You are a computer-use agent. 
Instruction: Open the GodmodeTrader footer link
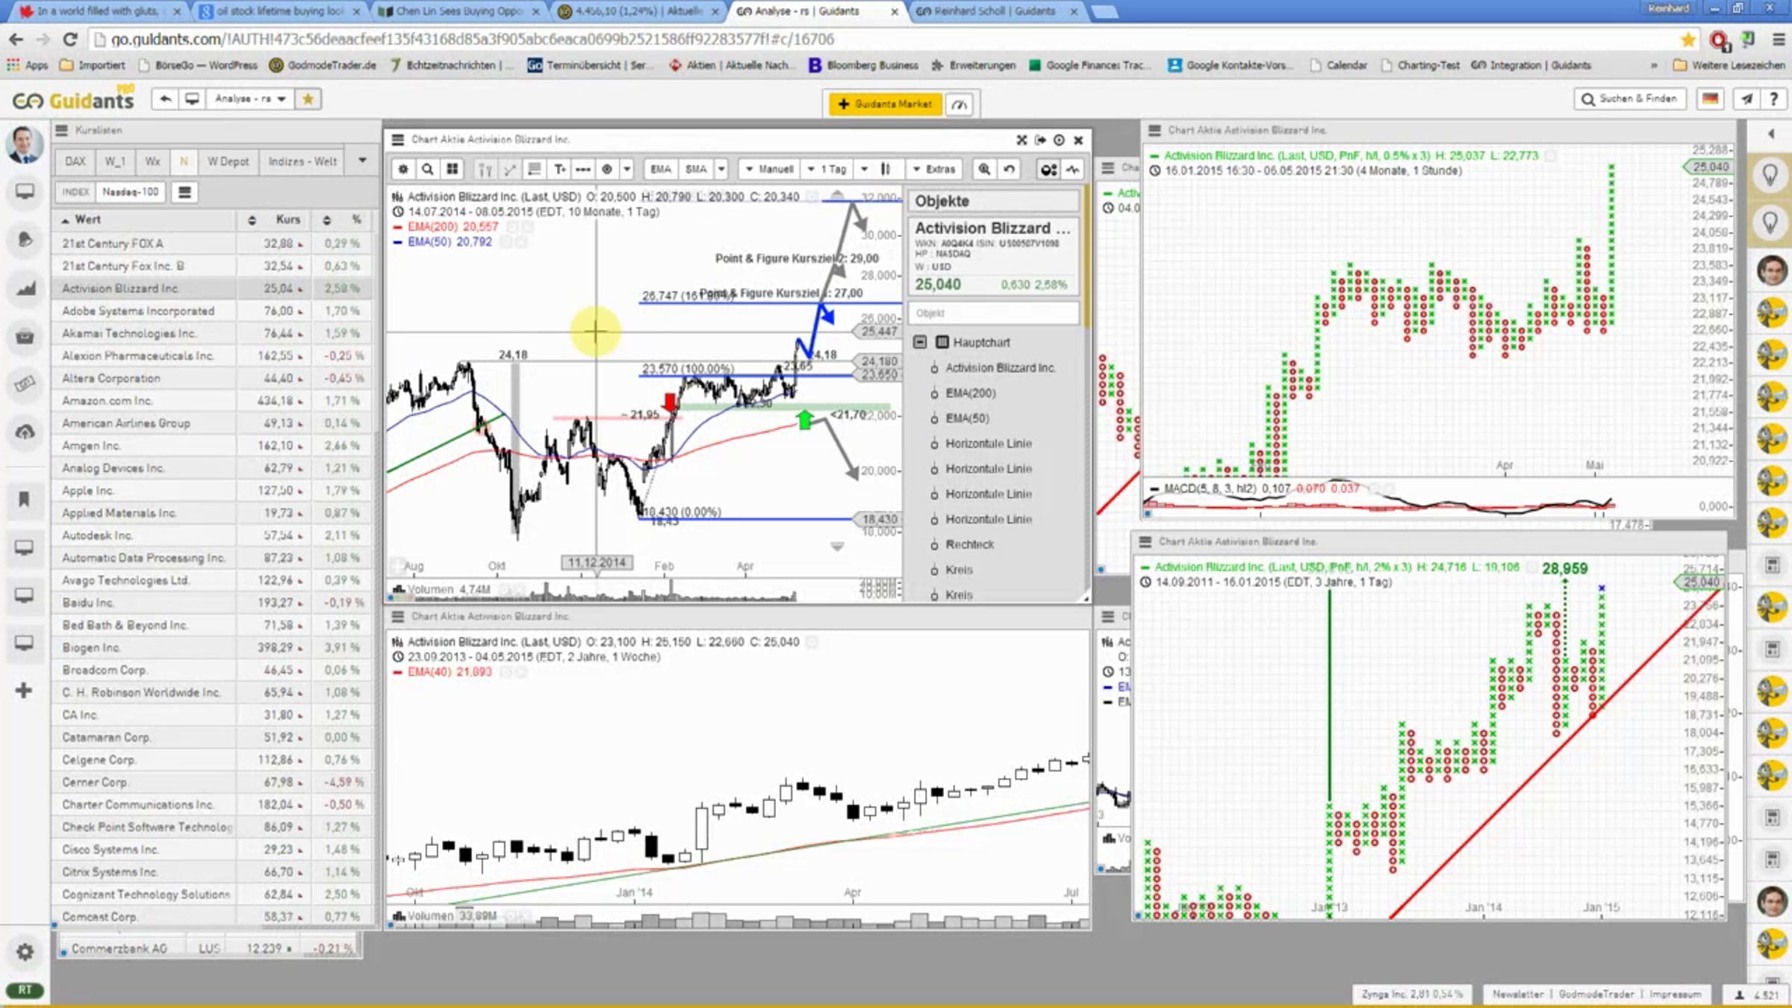click(x=1596, y=995)
